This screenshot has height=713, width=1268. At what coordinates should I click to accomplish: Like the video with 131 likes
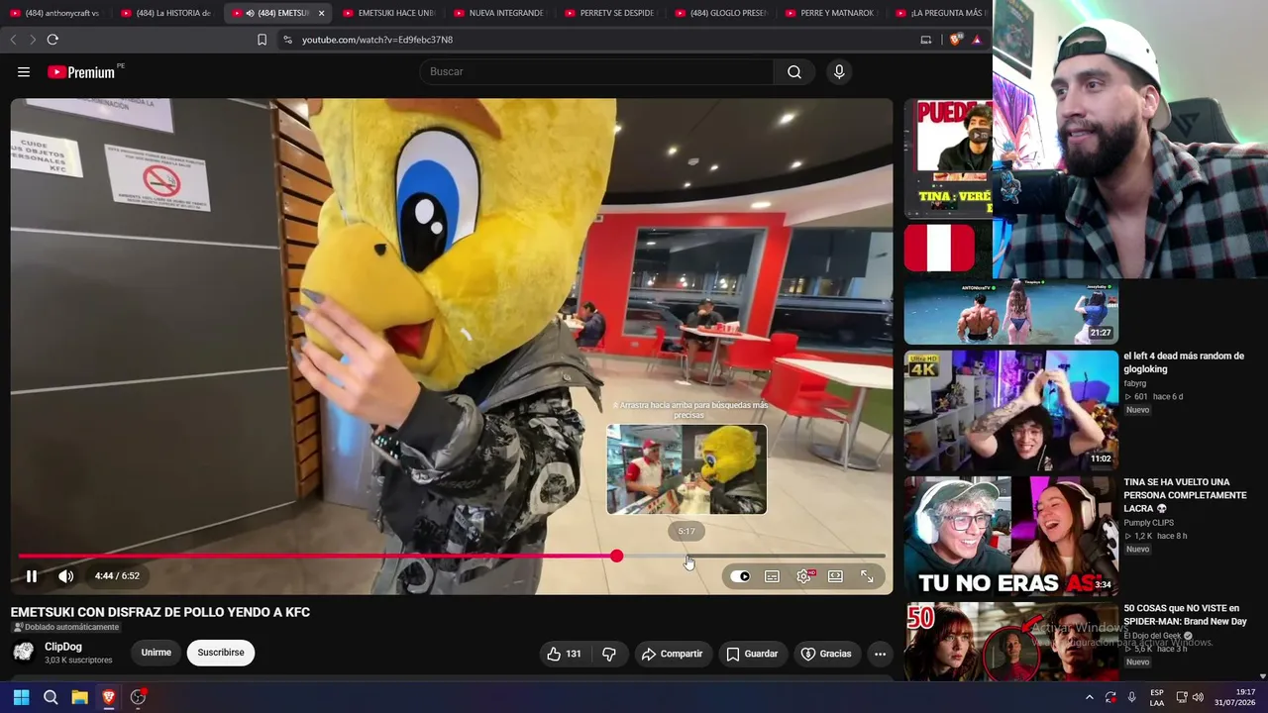pos(564,654)
